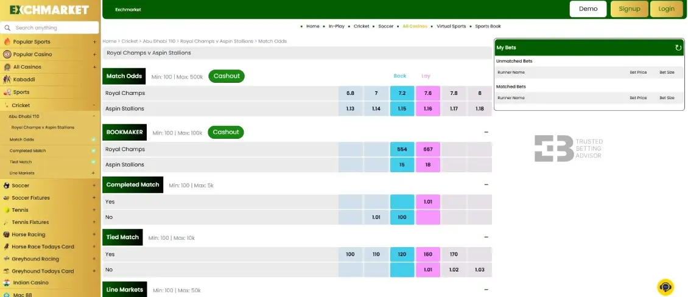Click the Soccer ball icon in sidebar
The height and width of the screenshot is (297, 688).
(6, 186)
